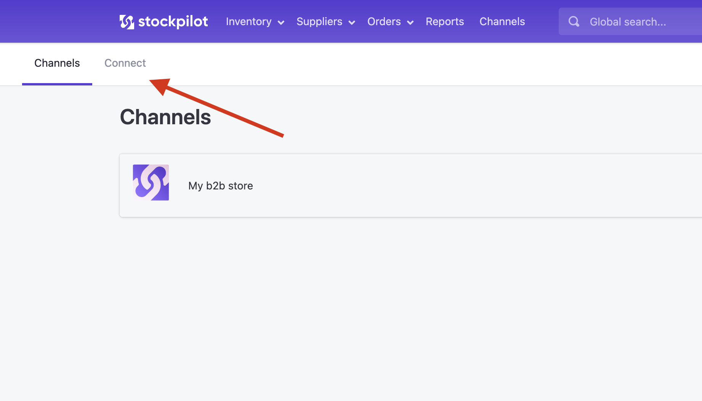Click the stockpilot brand name

click(x=173, y=22)
